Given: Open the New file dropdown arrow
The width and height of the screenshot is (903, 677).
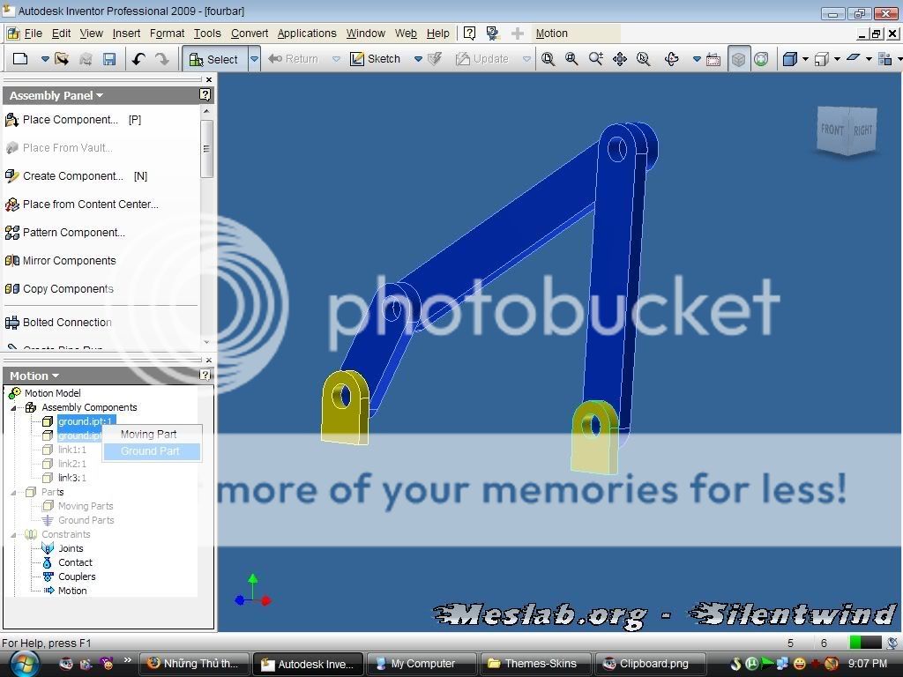Looking at the screenshot, I should pyautogui.click(x=45, y=59).
